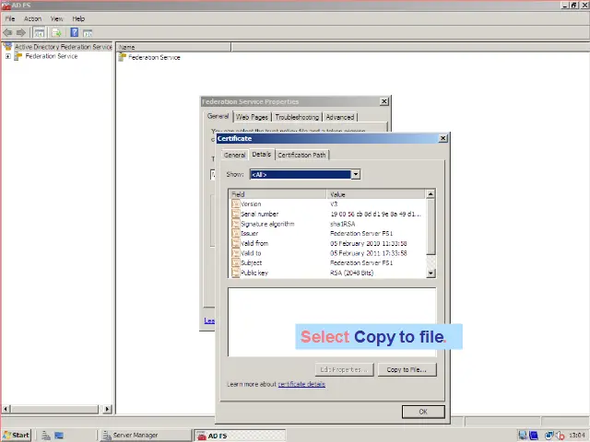Viewport: 590px width, 442px height.
Task: Click the Help toolbar icon
Action: click(x=74, y=32)
